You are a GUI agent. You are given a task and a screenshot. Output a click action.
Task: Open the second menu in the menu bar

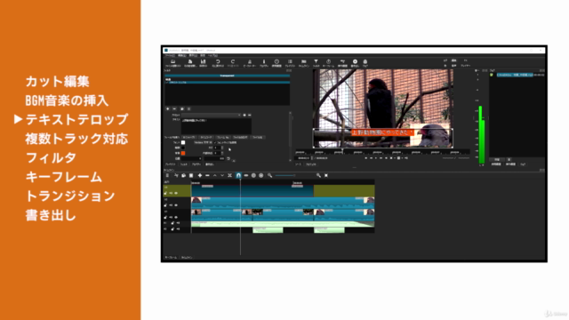coord(181,55)
